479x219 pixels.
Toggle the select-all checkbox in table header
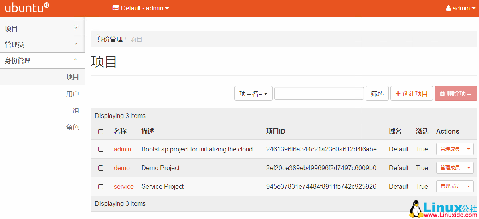(x=101, y=131)
